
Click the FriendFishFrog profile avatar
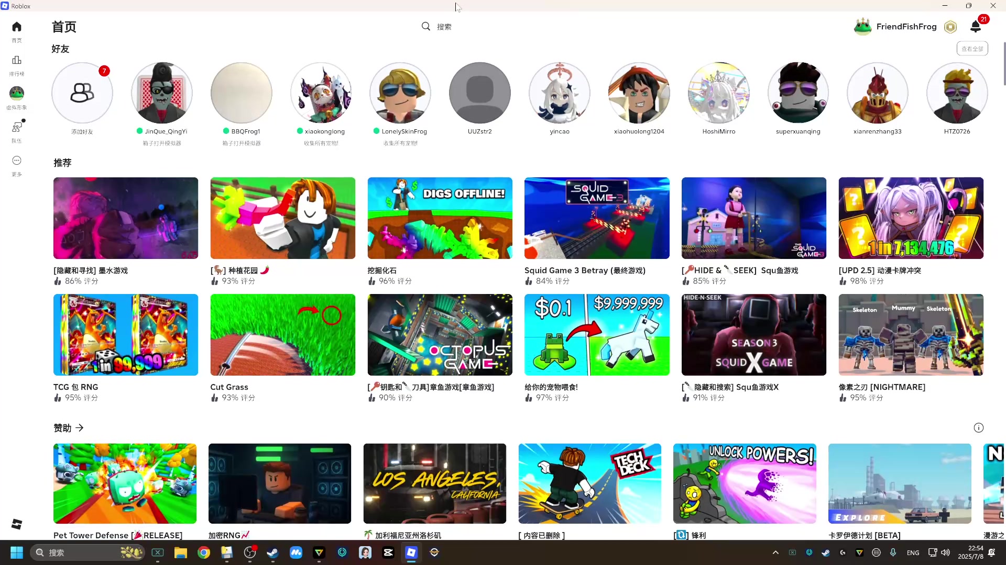(x=862, y=27)
